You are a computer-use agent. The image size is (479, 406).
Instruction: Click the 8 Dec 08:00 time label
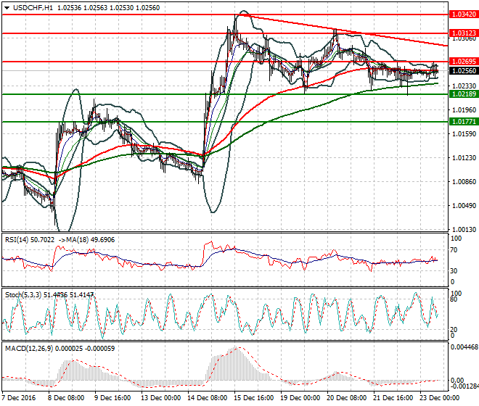[66, 398]
